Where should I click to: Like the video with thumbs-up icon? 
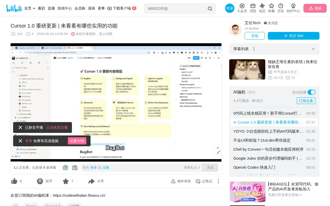14,181
